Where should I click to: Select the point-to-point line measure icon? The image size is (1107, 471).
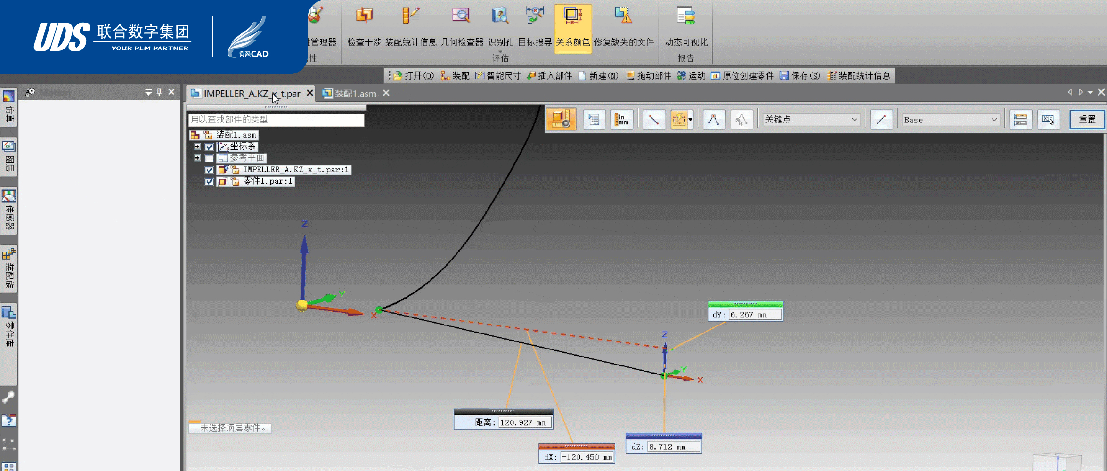click(x=654, y=120)
